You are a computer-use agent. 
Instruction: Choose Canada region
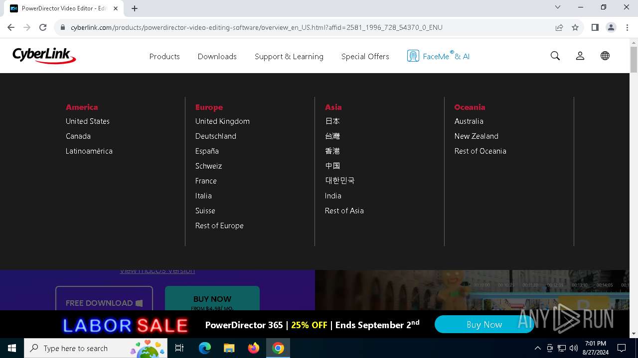[x=78, y=136]
